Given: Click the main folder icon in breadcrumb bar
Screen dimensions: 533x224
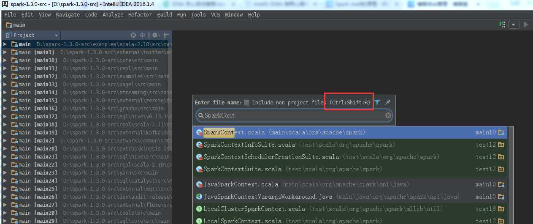Looking at the screenshot, I should (8, 25).
